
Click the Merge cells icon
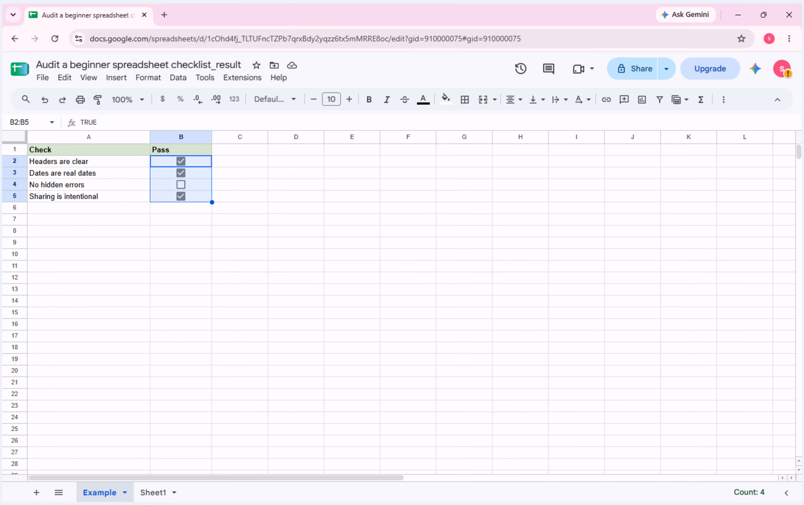click(x=483, y=99)
